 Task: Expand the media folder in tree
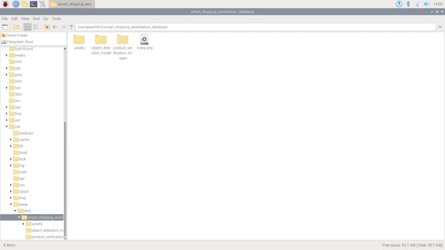tap(7, 55)
